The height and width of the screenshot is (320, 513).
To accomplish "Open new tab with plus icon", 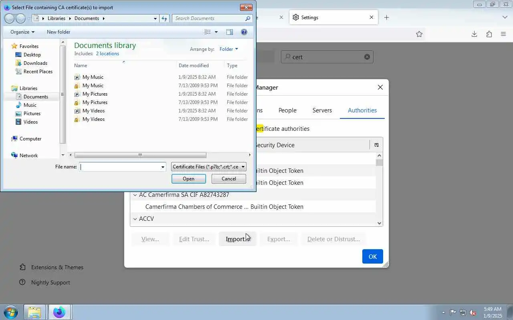I will [386, 18].
